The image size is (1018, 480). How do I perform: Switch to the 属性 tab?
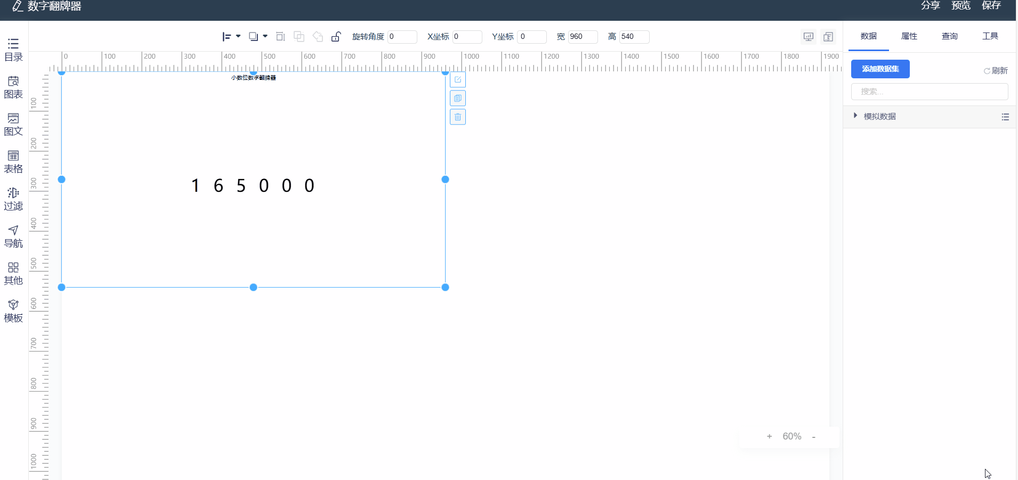point(909,36)
